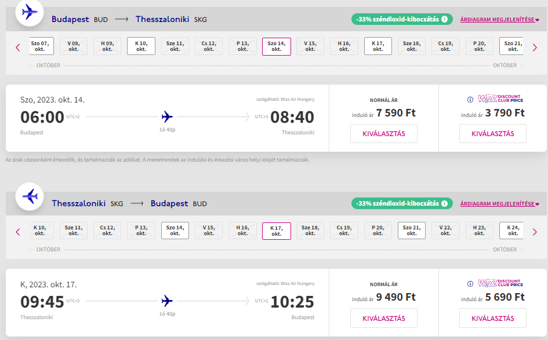The height and width of the screenshot is (340, 548).
Task: Select return discount 5 690 Ft Kiválasztás
Action: click(x=492, y=318)
